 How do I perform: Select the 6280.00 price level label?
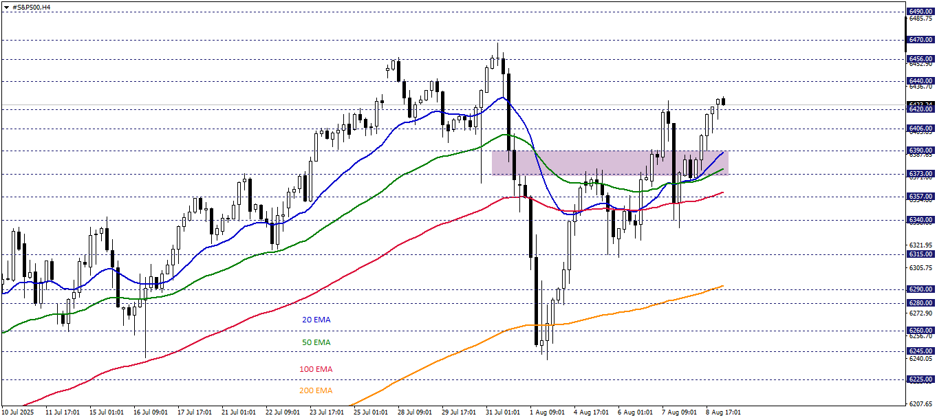pos(920,303)
